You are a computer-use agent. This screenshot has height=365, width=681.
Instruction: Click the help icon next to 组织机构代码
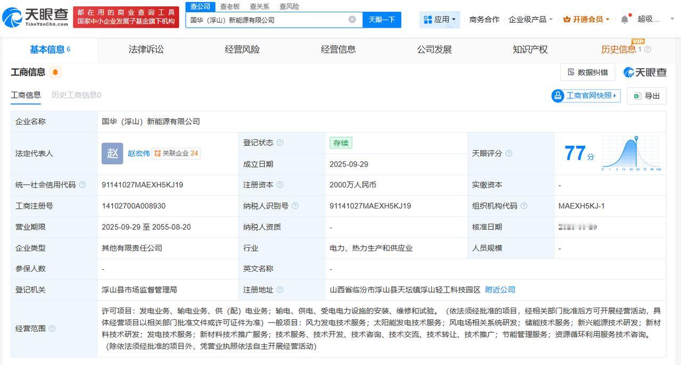[524, 206]
